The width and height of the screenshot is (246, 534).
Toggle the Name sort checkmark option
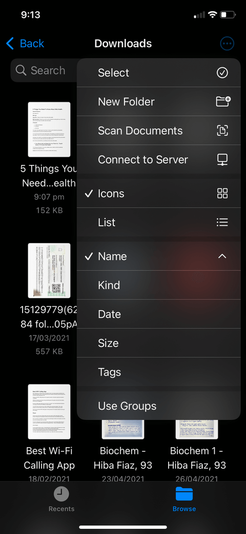click(159, 256)
